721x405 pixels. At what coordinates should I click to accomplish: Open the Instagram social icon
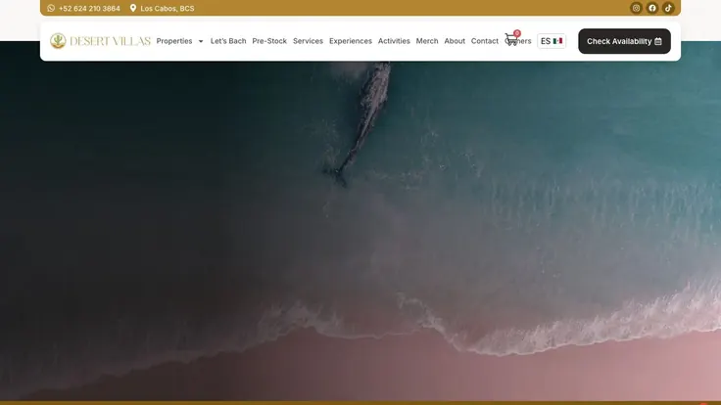tap(636, 8)
